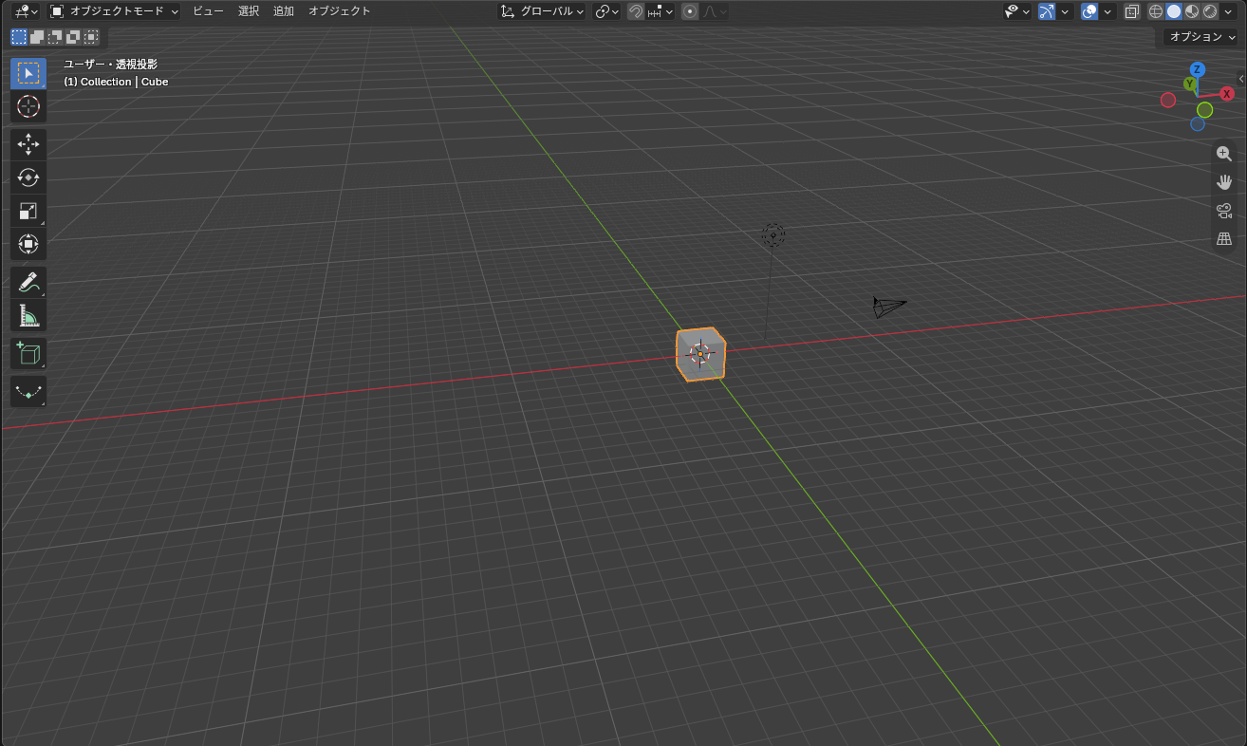
Task: Click the bottom toolbar tool below Add Cube
Action: 28,392
